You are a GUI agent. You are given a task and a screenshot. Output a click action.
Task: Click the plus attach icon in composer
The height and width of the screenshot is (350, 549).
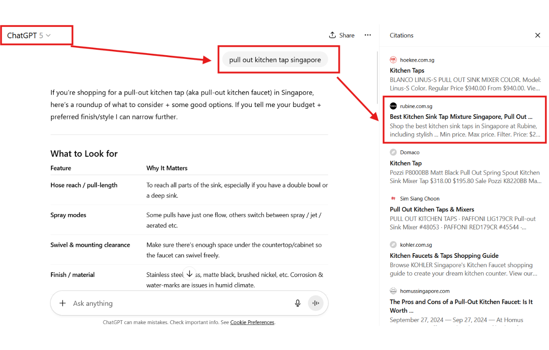[x=62, y=303]
